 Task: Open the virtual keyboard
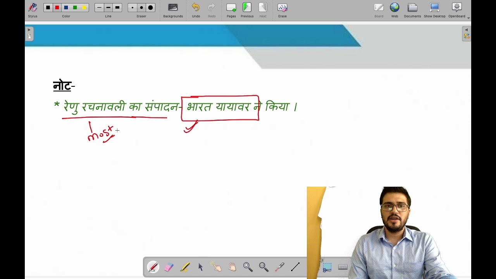pos(343,267)
